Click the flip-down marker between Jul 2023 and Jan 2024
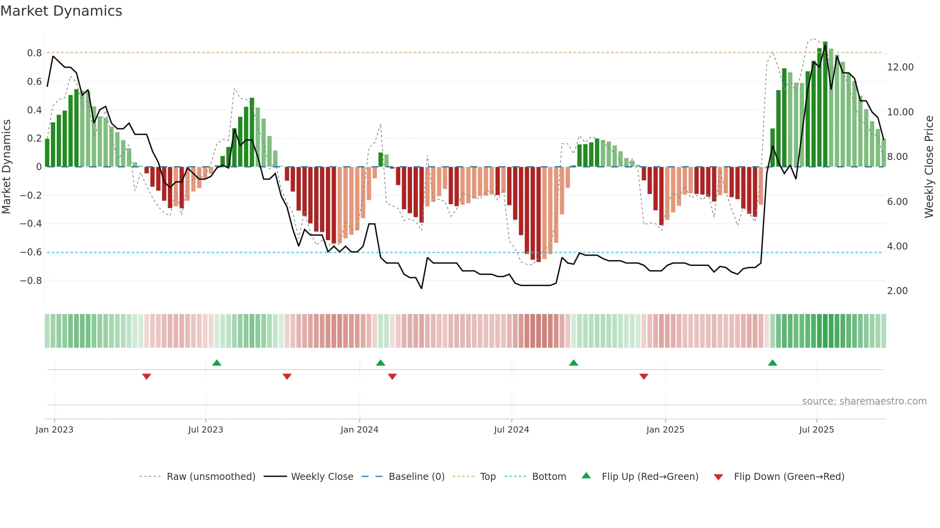This screenshot has height=528, width=940. pyautogui.click(x=287, y=376)
